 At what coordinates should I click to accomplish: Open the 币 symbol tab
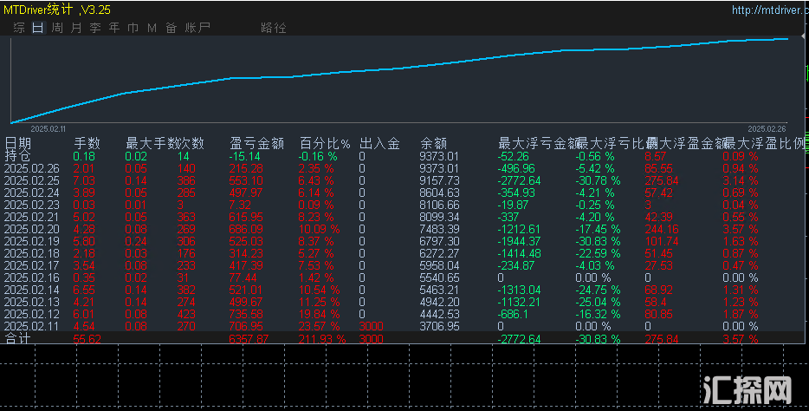click(x=133, y=28)
